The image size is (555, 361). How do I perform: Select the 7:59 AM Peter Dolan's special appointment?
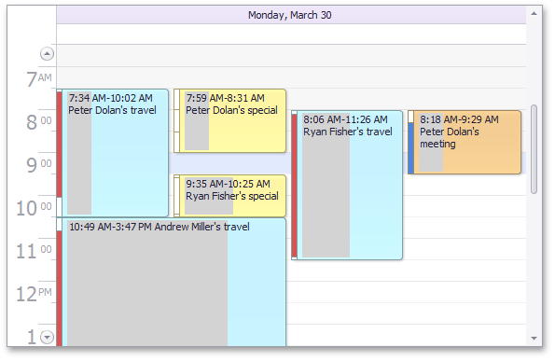point(230,120)
